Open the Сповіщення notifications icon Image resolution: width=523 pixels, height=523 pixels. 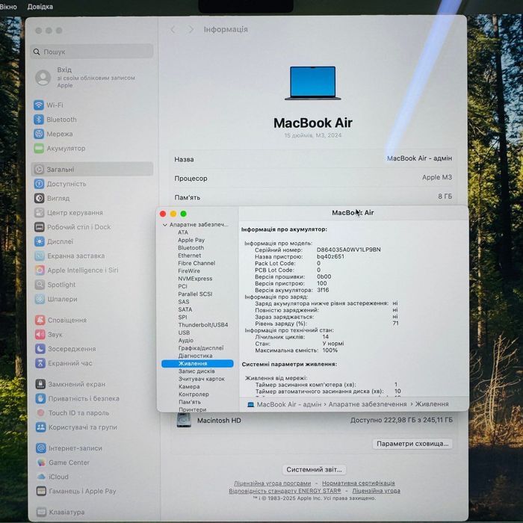(40, 320)
